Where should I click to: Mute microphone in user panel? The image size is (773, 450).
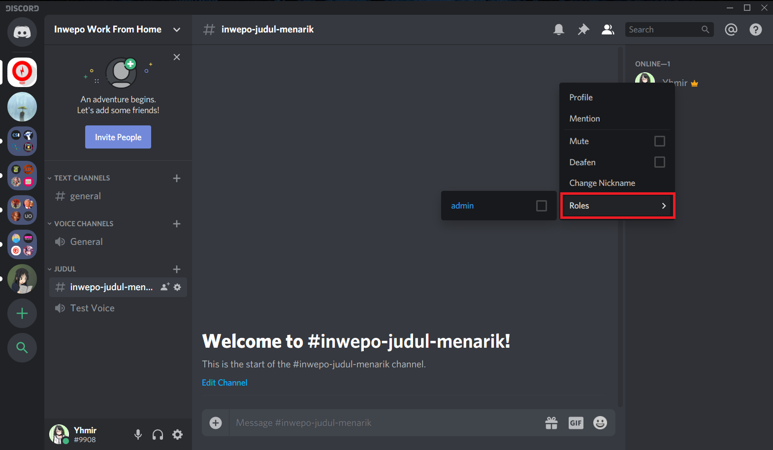coord(138,434)
